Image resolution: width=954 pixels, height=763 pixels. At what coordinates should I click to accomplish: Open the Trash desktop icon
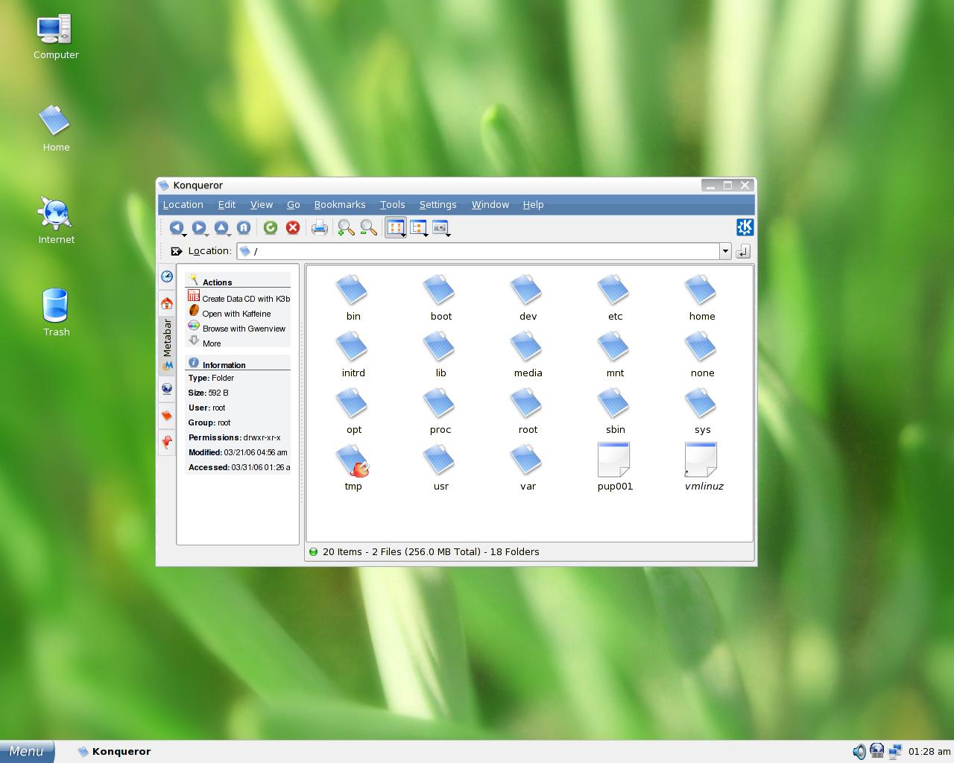(56, 313)
